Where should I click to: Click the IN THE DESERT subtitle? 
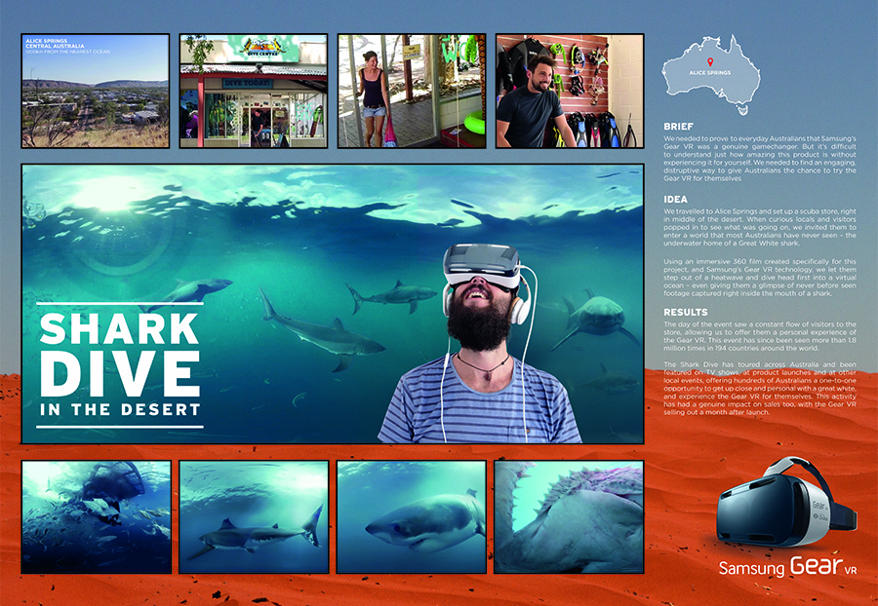click(120, 409)
